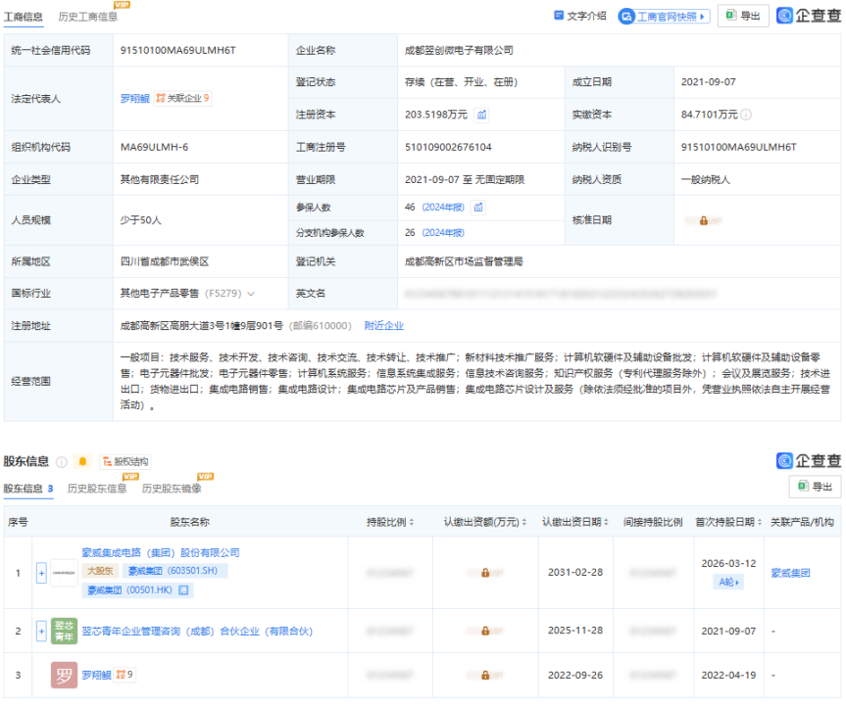Click registration number 510109002676104
The image size is (846, 705).
448,147
